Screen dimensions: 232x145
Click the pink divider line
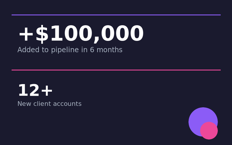click(116, 70)
